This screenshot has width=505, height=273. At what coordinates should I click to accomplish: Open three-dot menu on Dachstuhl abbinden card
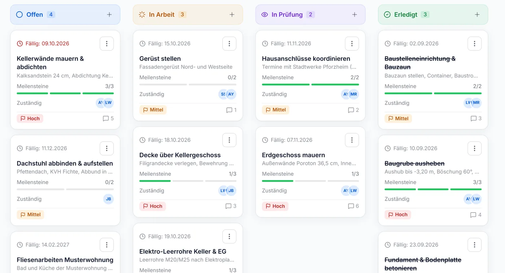107,148
